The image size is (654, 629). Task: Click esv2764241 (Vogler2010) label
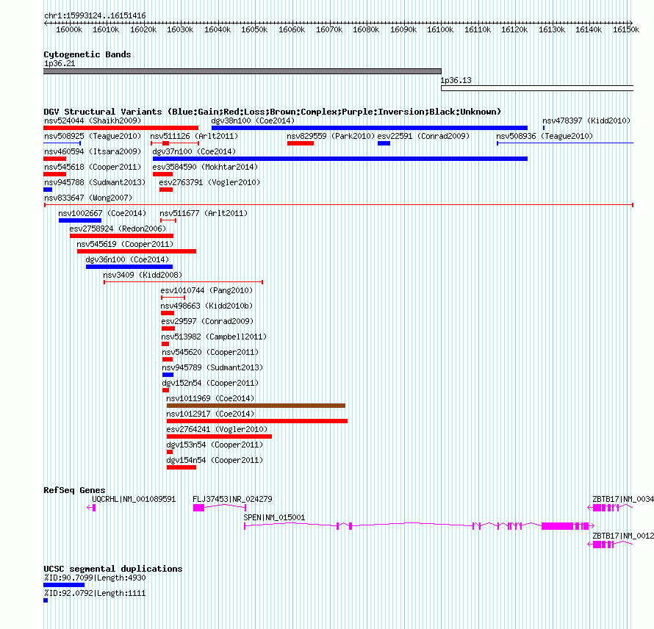click(x=217, y=430)
